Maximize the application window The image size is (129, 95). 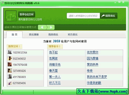(119, 2)
